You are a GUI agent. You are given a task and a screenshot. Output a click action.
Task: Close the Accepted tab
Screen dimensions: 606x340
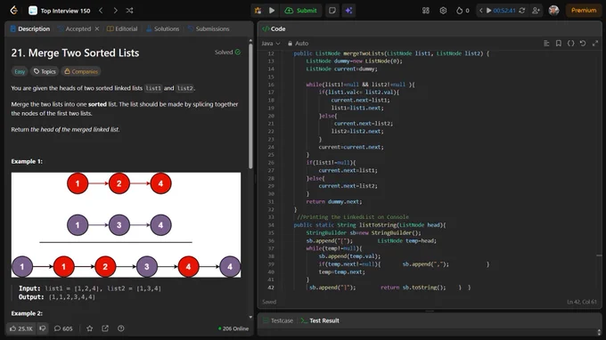click(x=97, y=29)
